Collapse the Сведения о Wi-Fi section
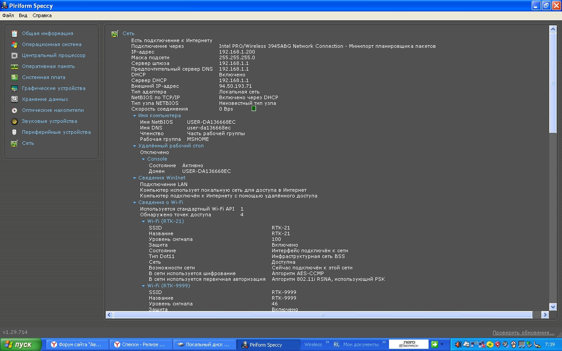 click(134, 203)
